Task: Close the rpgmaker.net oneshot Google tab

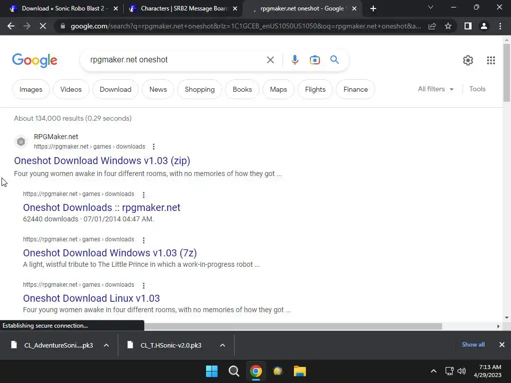Action: pos(354,9)
